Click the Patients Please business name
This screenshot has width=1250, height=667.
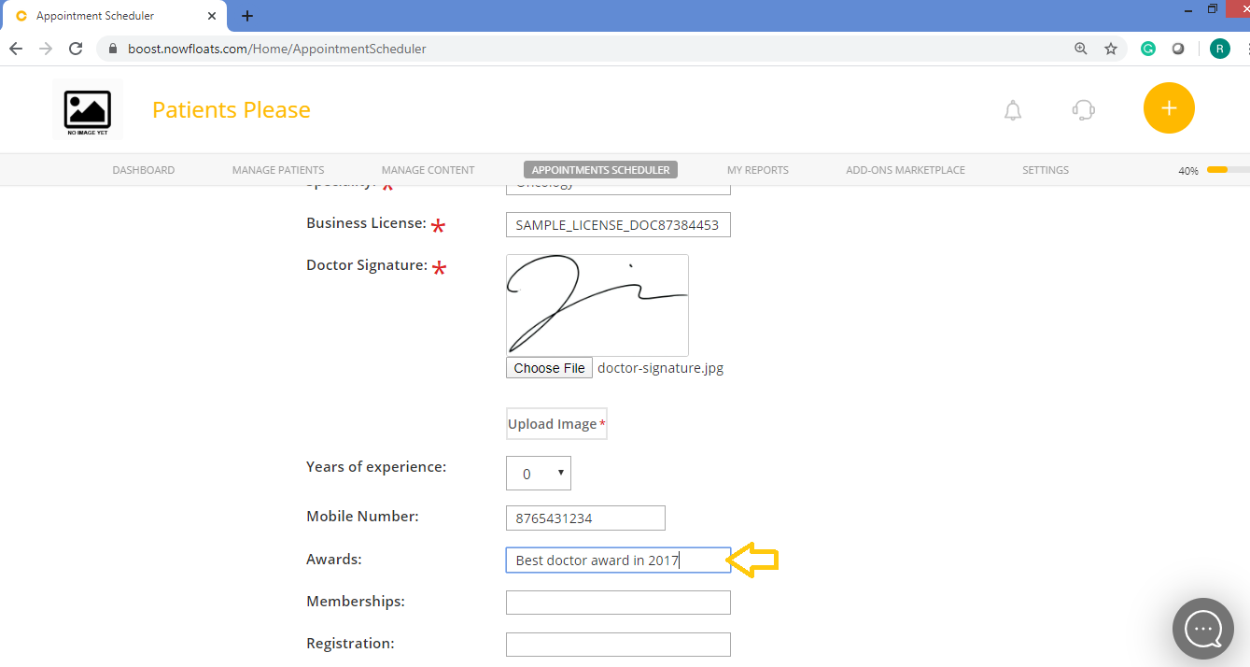point(232,110)
